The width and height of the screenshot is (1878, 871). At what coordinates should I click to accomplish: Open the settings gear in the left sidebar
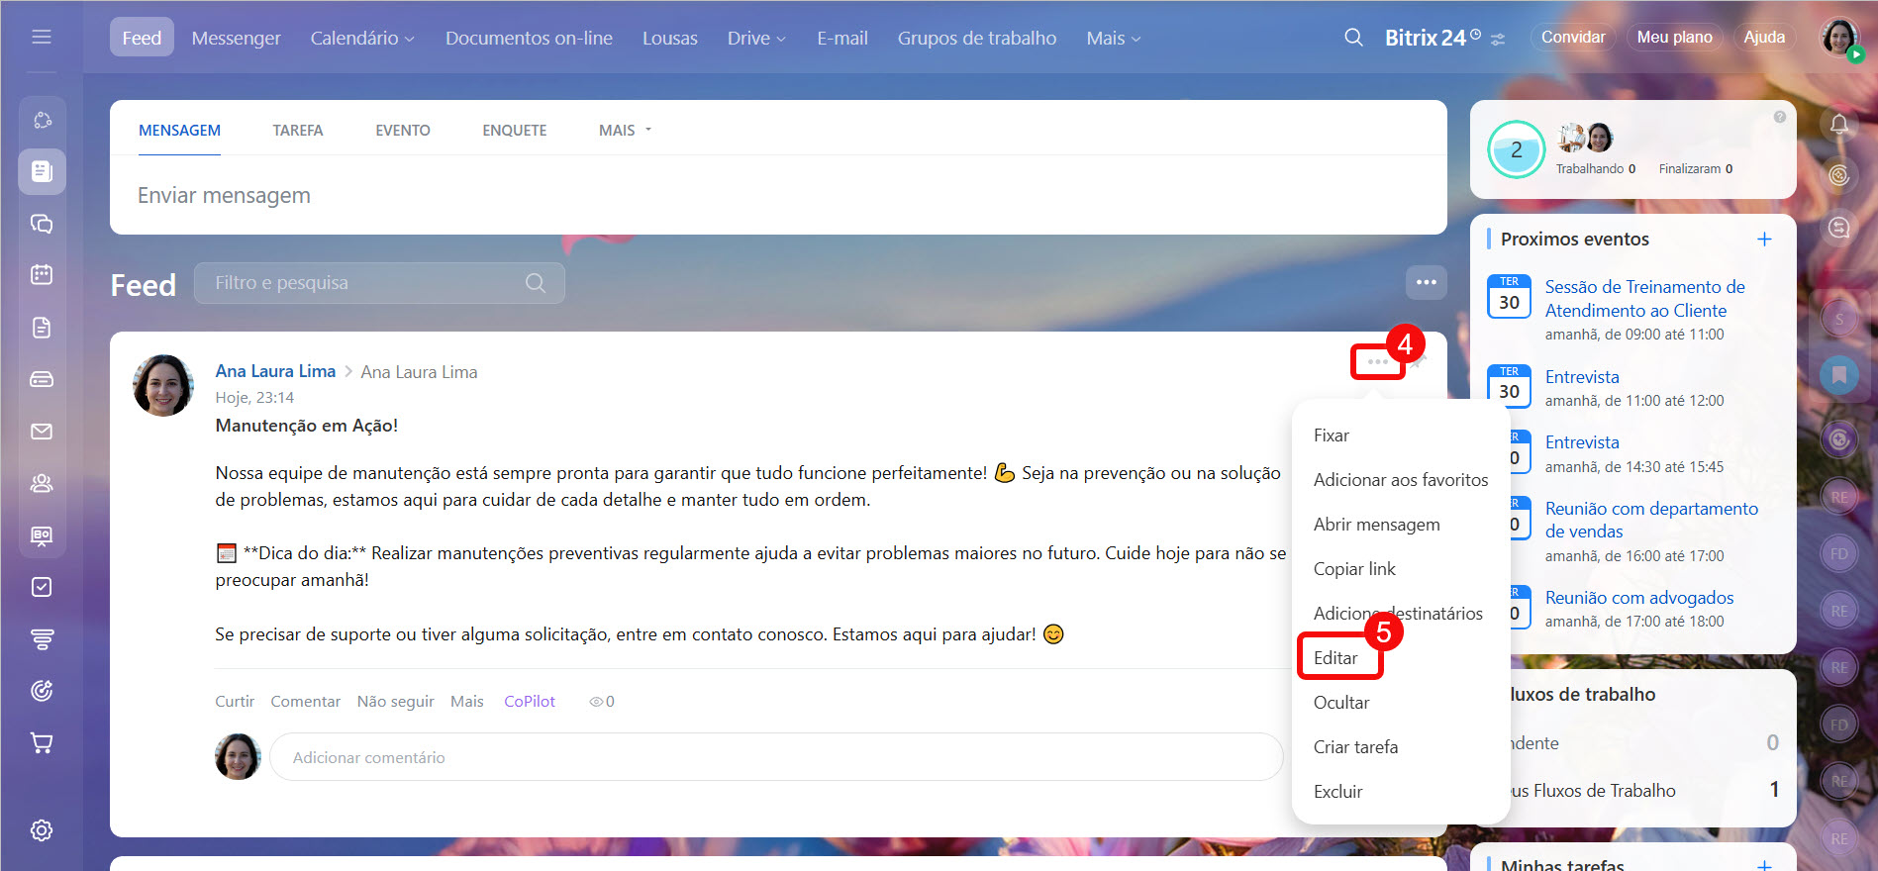(x=42, y=830)
